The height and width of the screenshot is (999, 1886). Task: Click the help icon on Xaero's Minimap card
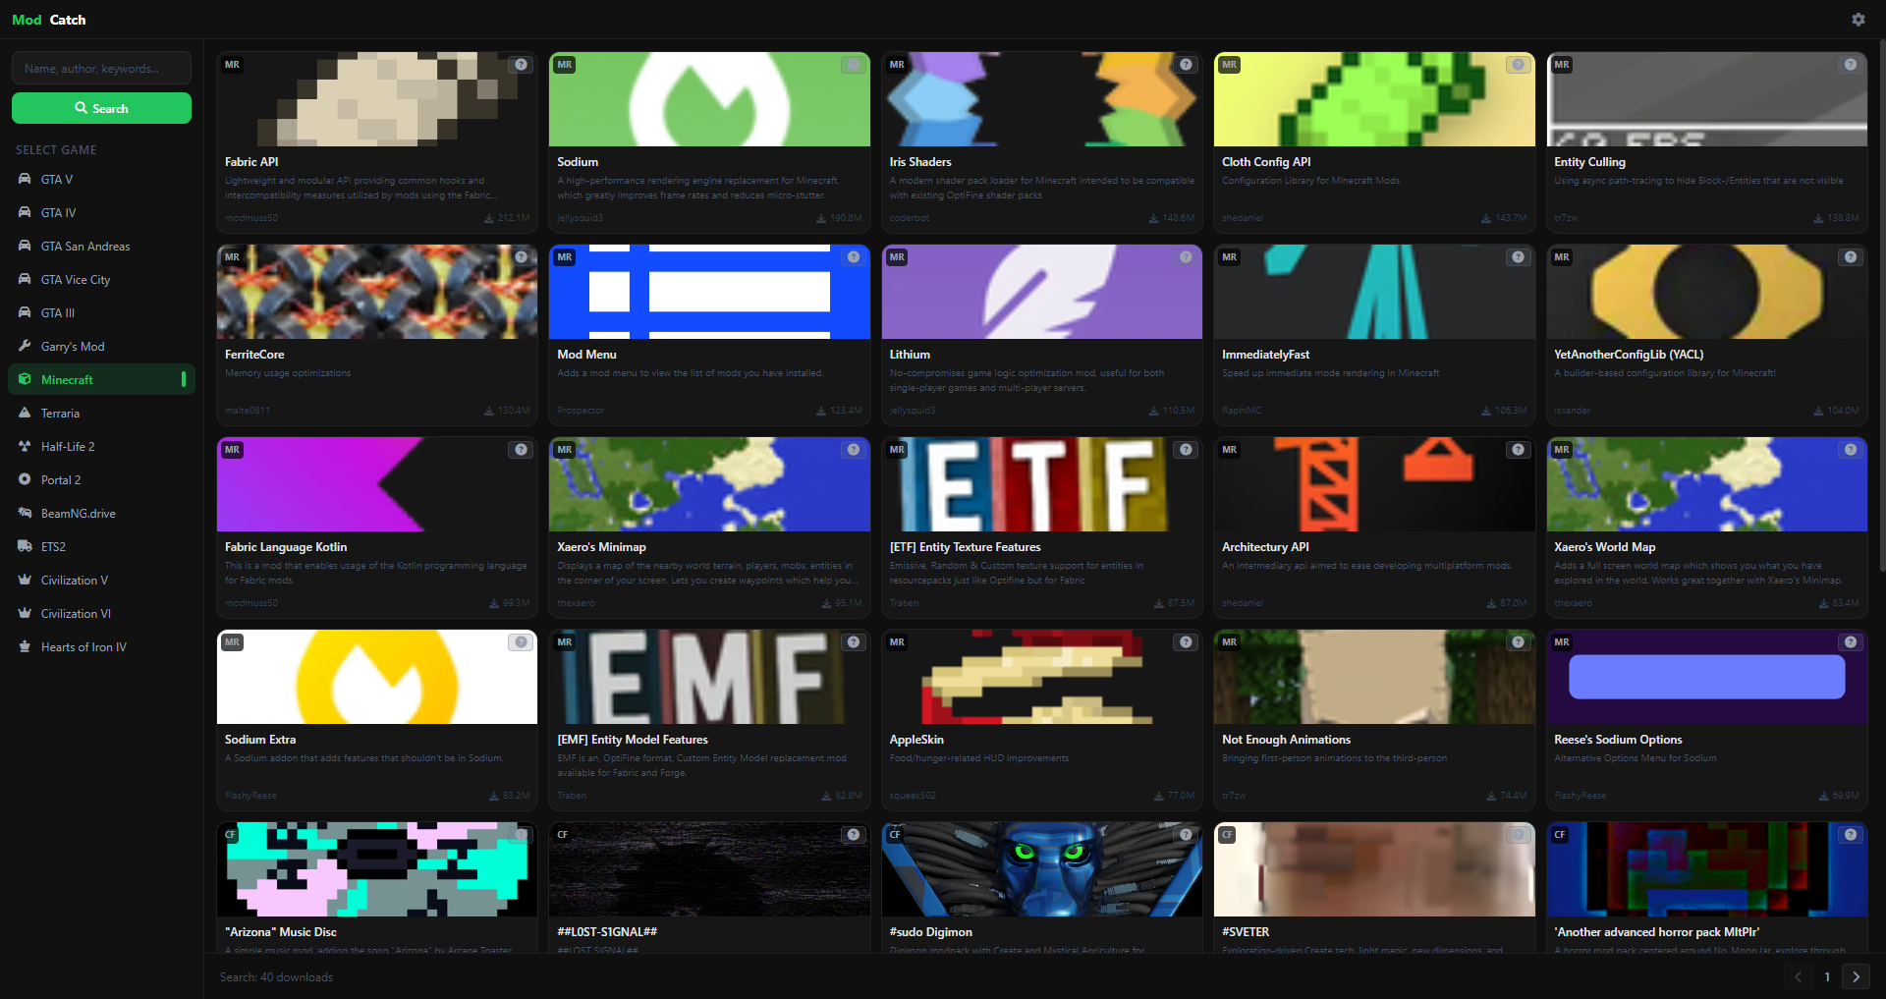tap(854, 450)
